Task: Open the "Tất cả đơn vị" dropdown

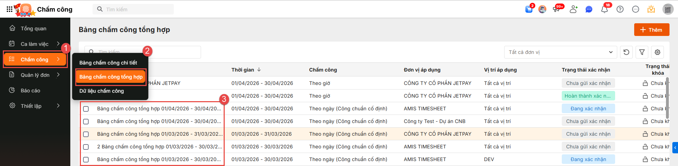Action: [560, 52]
